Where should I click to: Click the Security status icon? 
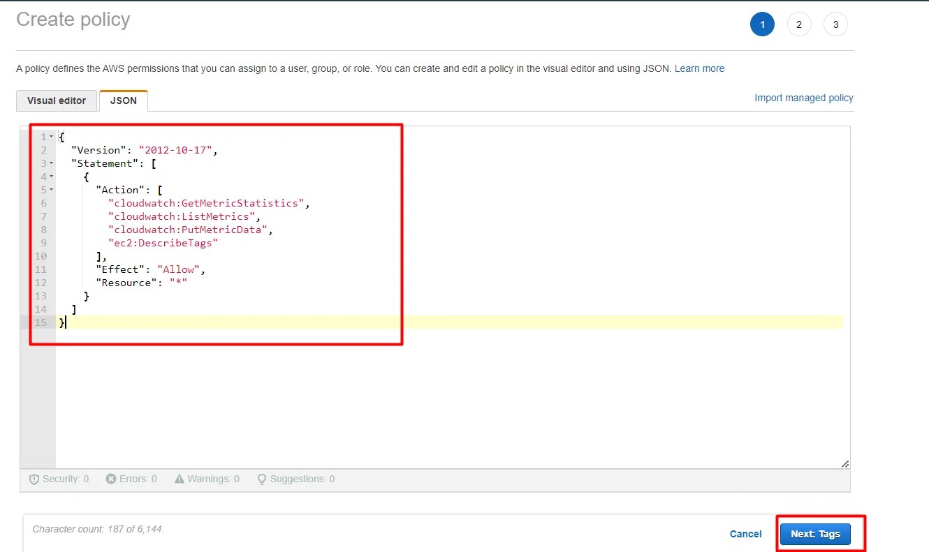point(34,479)
